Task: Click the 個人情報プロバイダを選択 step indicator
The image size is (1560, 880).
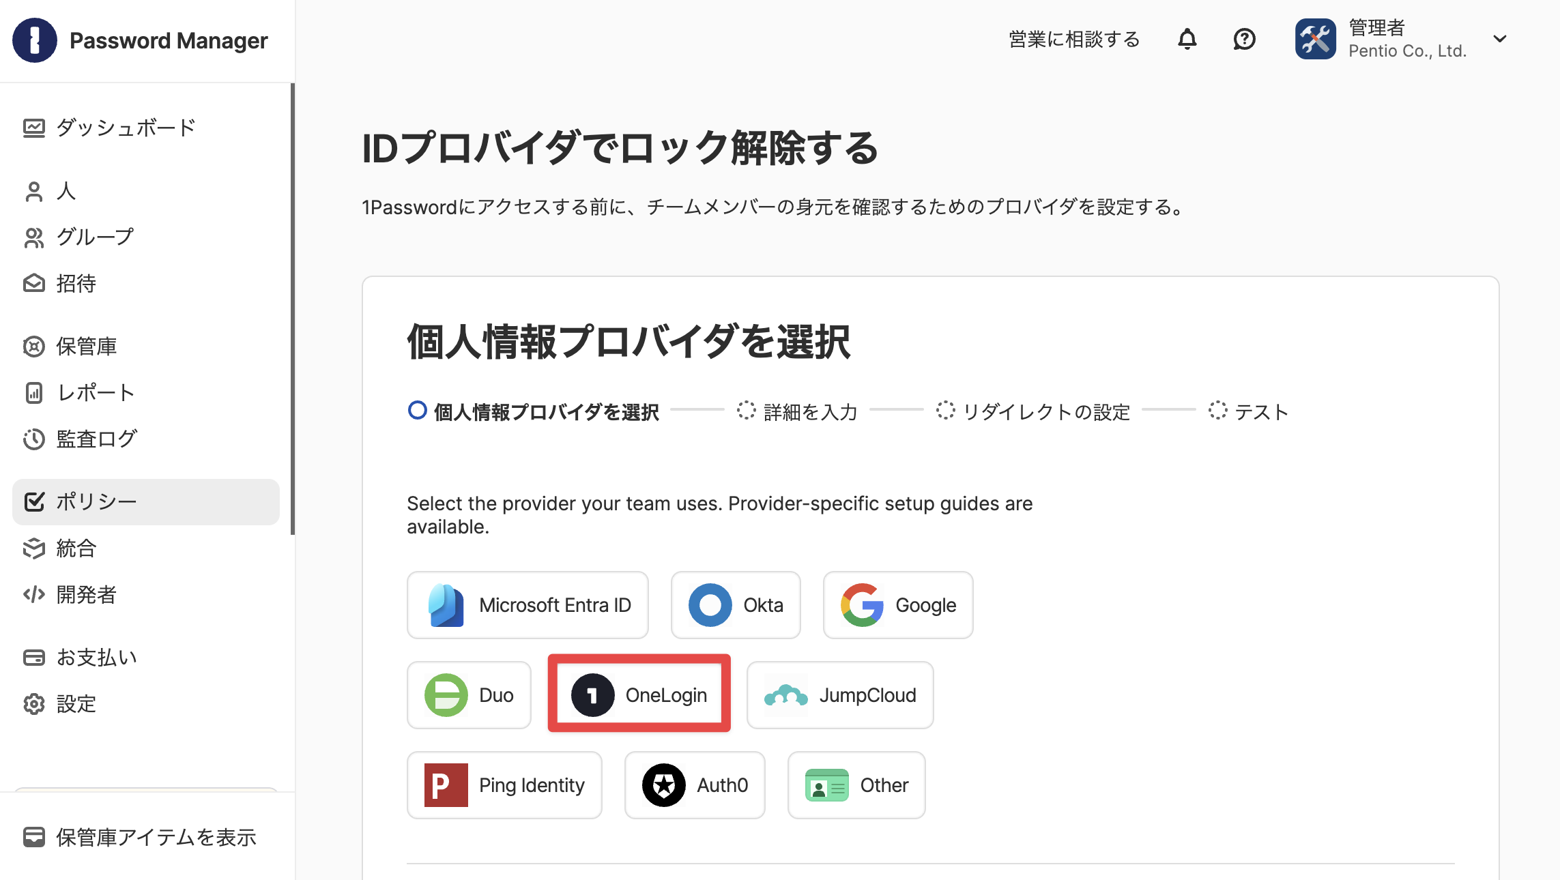Action: [534, 411]
